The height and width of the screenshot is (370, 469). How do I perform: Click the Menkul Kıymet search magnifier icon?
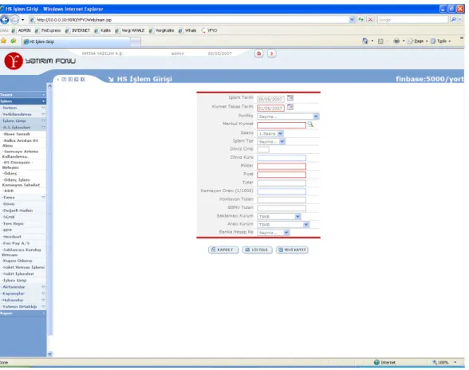[310, 124]
